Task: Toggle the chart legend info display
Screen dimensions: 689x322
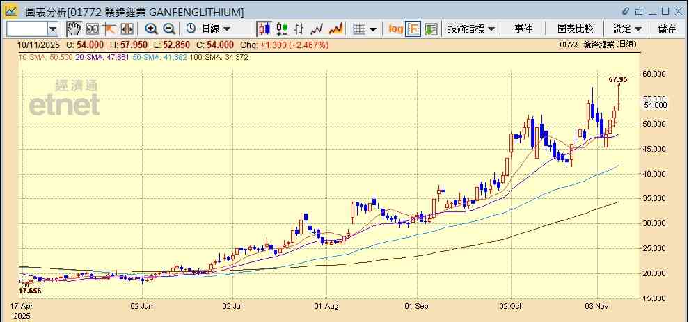Action: [x=413, y=29]
